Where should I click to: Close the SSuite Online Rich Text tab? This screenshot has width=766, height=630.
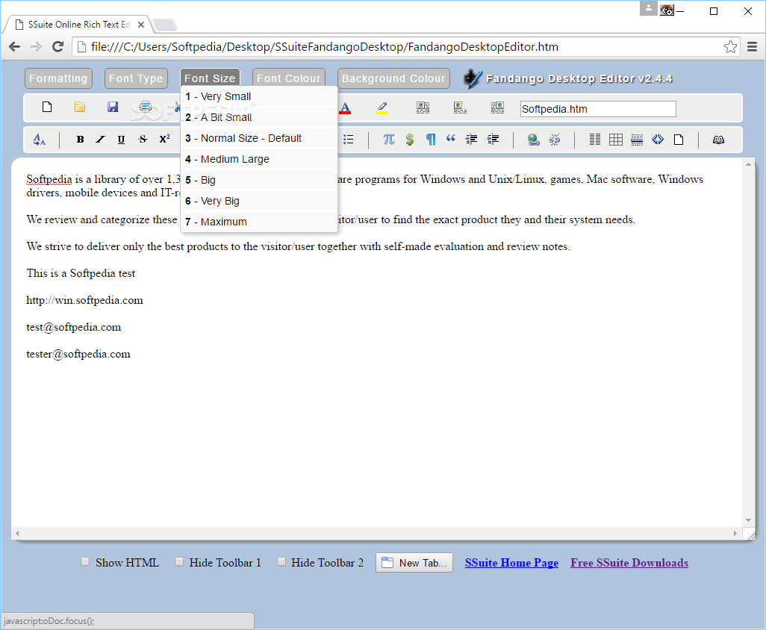click(x=140, y=25)
